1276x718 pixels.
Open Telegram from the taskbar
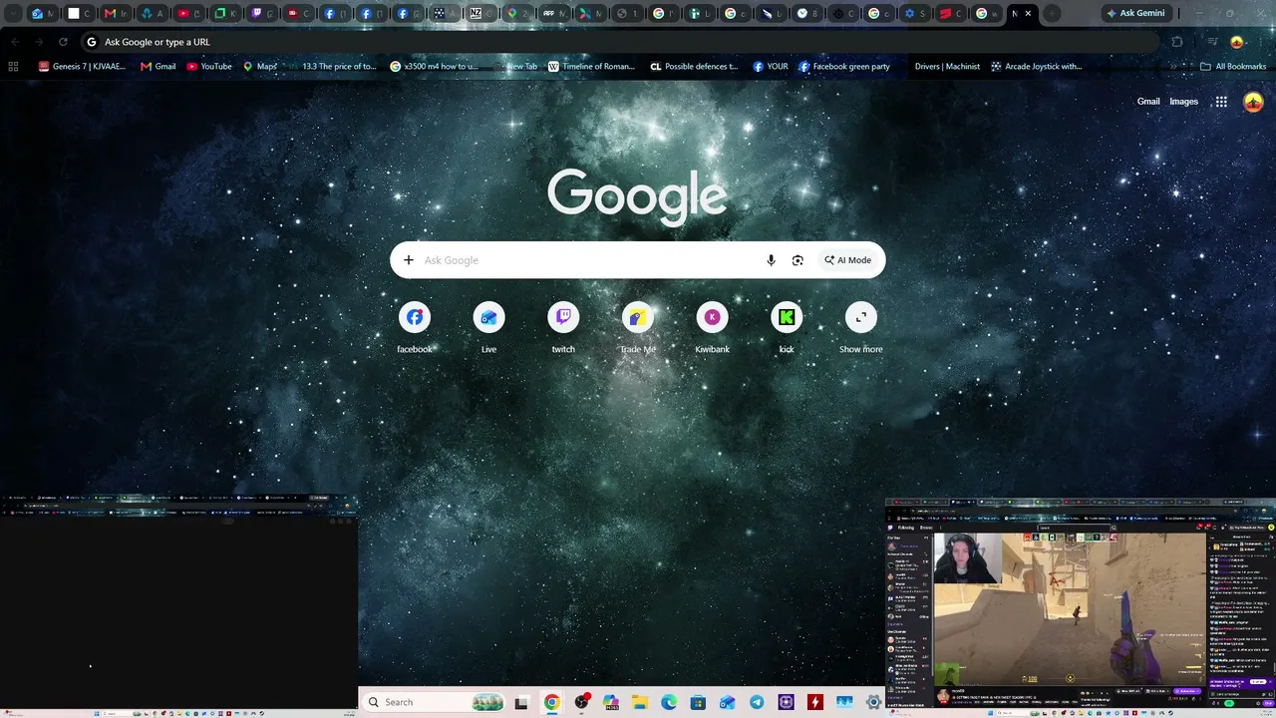[x=757, y=702]
